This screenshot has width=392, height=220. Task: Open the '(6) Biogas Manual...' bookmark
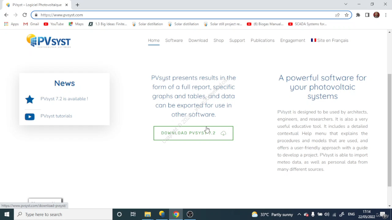coord(266,24)
